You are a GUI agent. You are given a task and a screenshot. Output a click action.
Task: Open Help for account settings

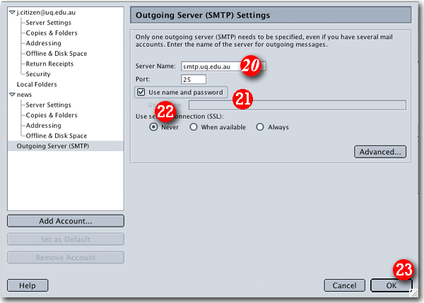(x=28, y=285)
